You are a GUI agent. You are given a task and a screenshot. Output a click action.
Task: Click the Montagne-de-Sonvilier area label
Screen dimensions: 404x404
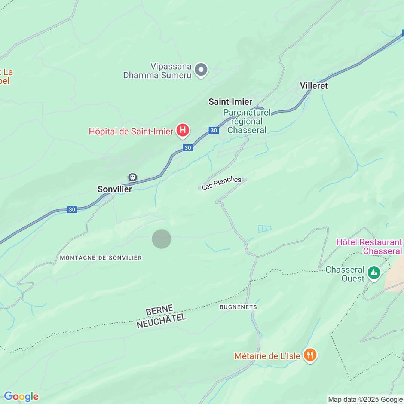click(x=101, y=258)
